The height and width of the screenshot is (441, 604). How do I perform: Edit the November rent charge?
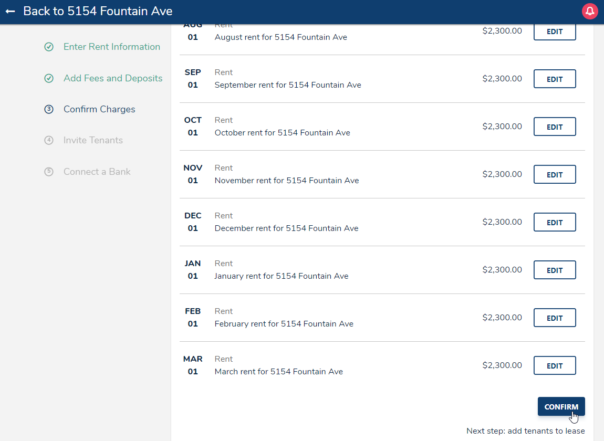click(x=554, y=175)
